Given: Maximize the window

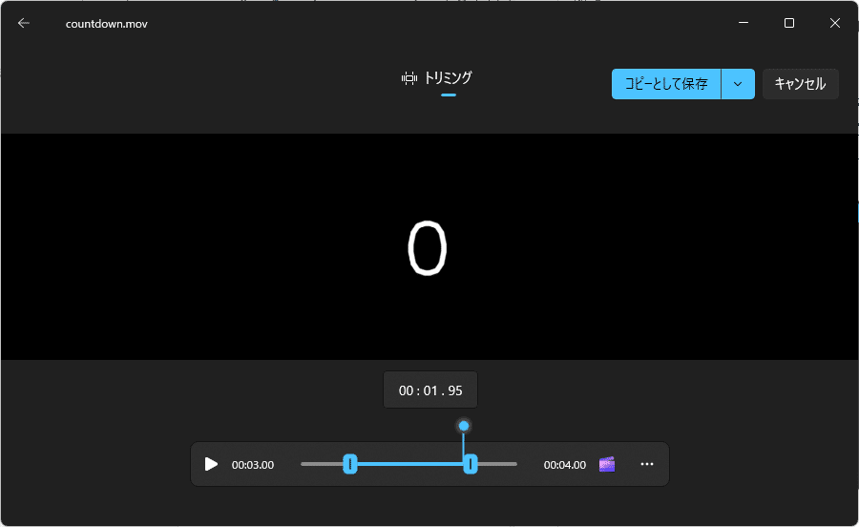Looking at the screenshot, I should (789, 23).
